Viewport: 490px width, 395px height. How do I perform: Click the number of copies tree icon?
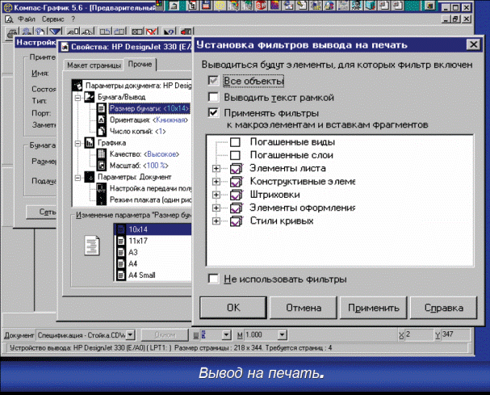click(101, 132)
